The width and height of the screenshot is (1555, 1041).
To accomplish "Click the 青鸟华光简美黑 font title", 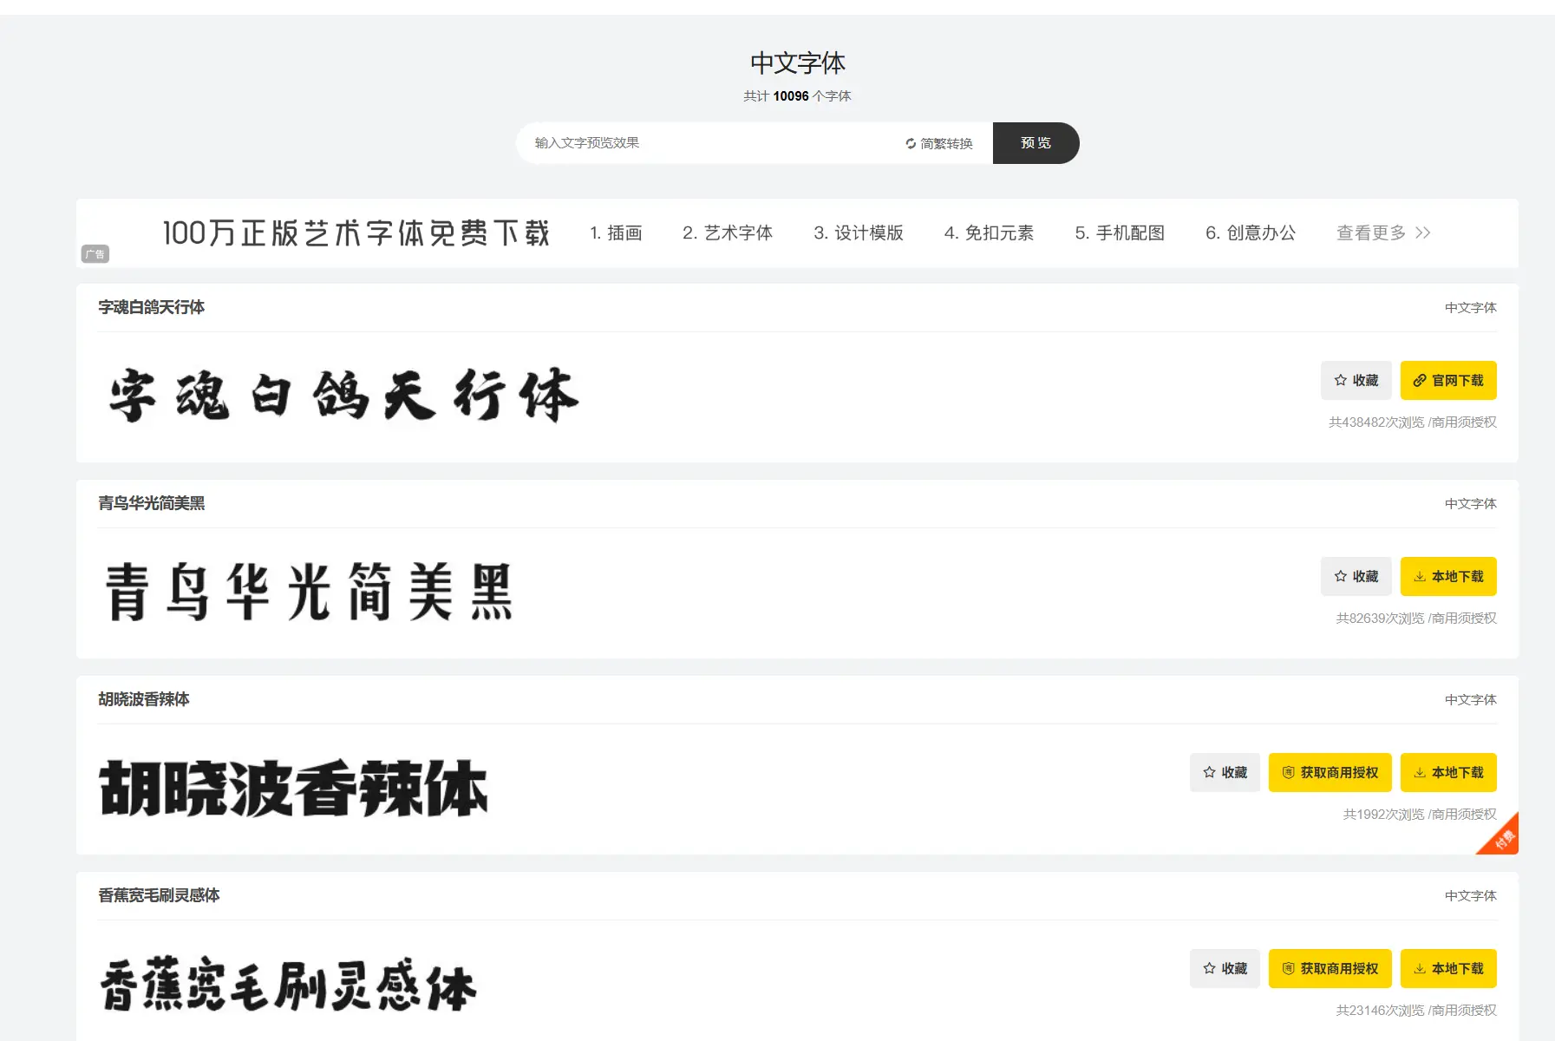I will coord(152,503).
